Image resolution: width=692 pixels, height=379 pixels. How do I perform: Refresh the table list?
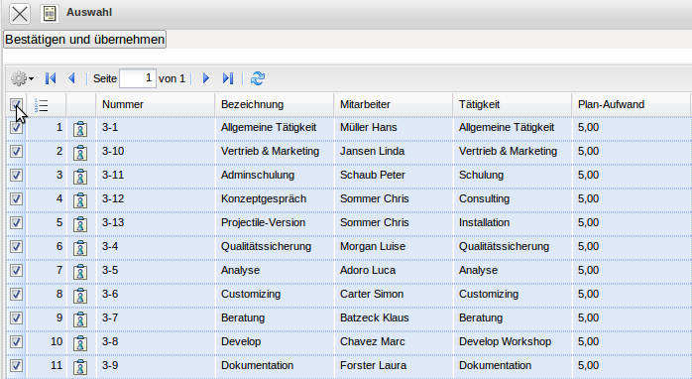(x=258, y=78)
